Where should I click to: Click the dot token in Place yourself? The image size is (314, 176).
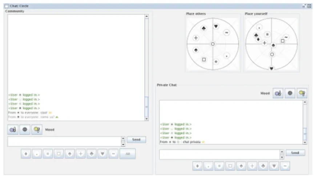[x=259, y=28]
